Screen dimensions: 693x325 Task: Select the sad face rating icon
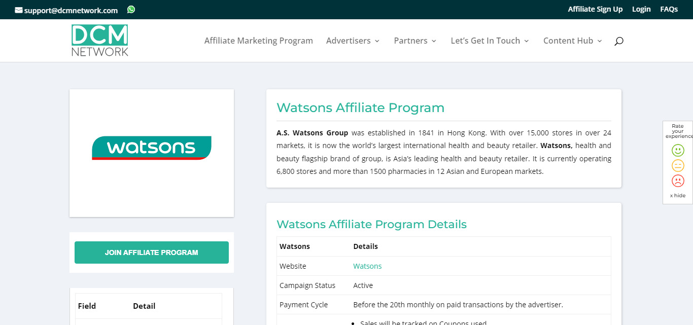pos(678,180)
